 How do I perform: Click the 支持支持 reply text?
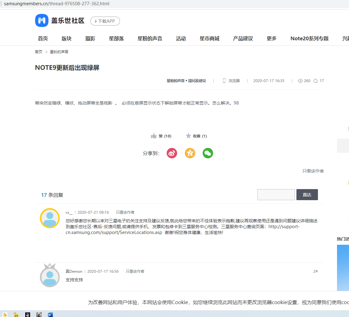pos(74,280)
